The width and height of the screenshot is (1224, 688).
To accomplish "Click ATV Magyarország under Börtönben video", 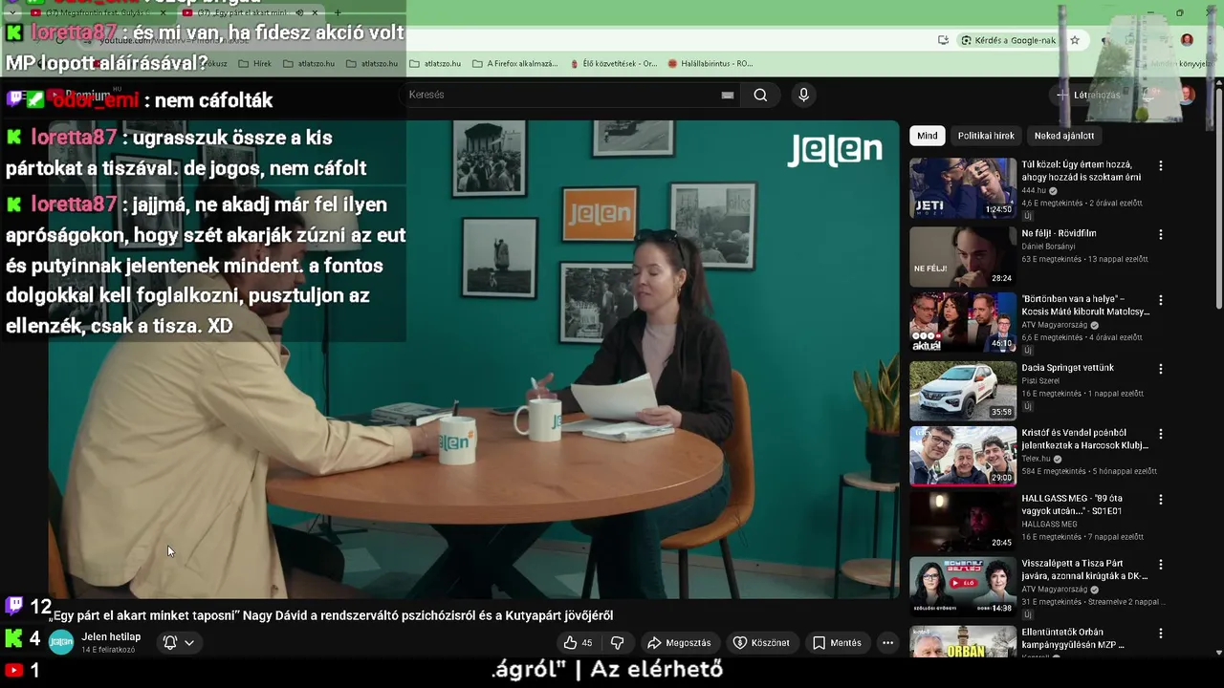I will click(x=1056, y=325).
